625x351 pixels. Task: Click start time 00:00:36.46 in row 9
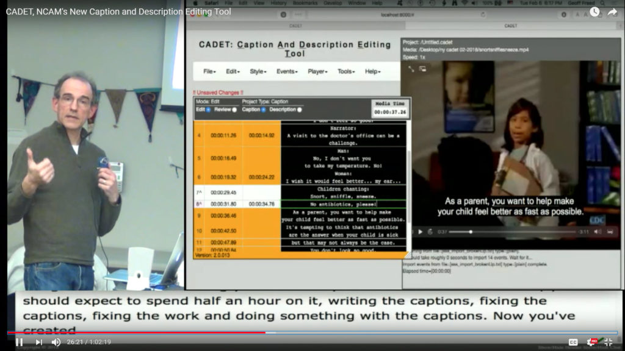click(x=223, y=216)
